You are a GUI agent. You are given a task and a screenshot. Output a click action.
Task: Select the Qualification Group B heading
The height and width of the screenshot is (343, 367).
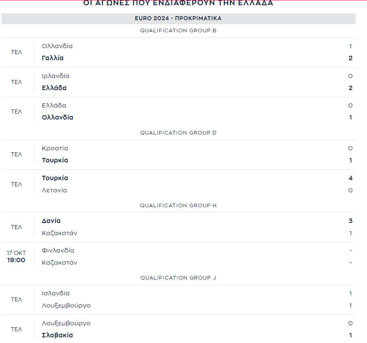point(178,31)
